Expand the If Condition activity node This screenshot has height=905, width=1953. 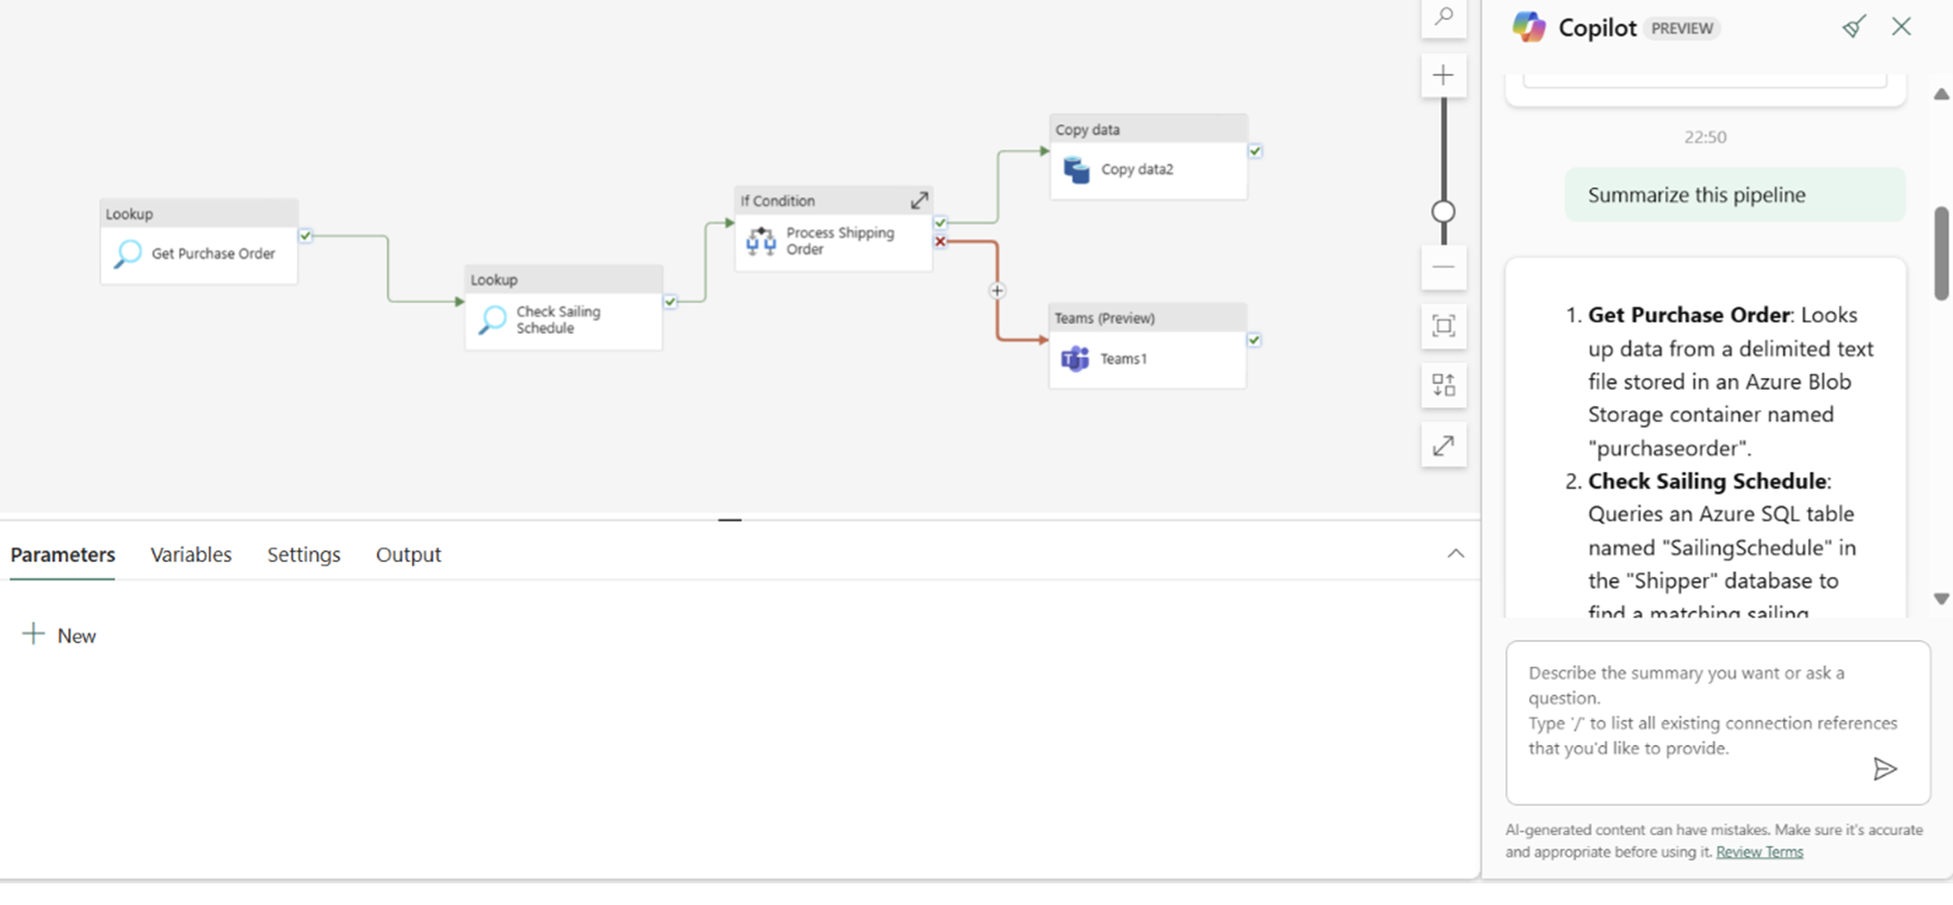(x=919, y=200)
